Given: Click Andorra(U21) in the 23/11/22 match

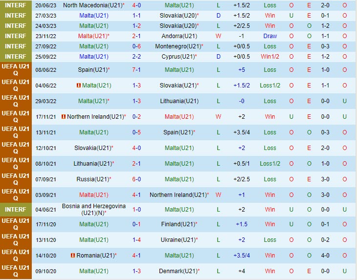Looking at the screenshot, I should point(179,36).
